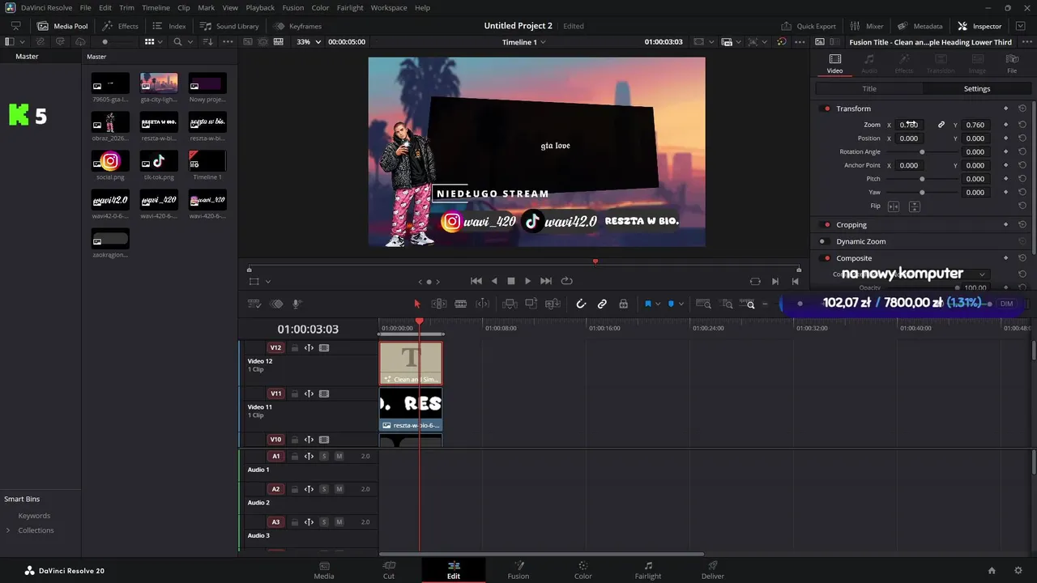Stop playback in the viewer
Screen dimensions: 1037x583
(510, 281)
